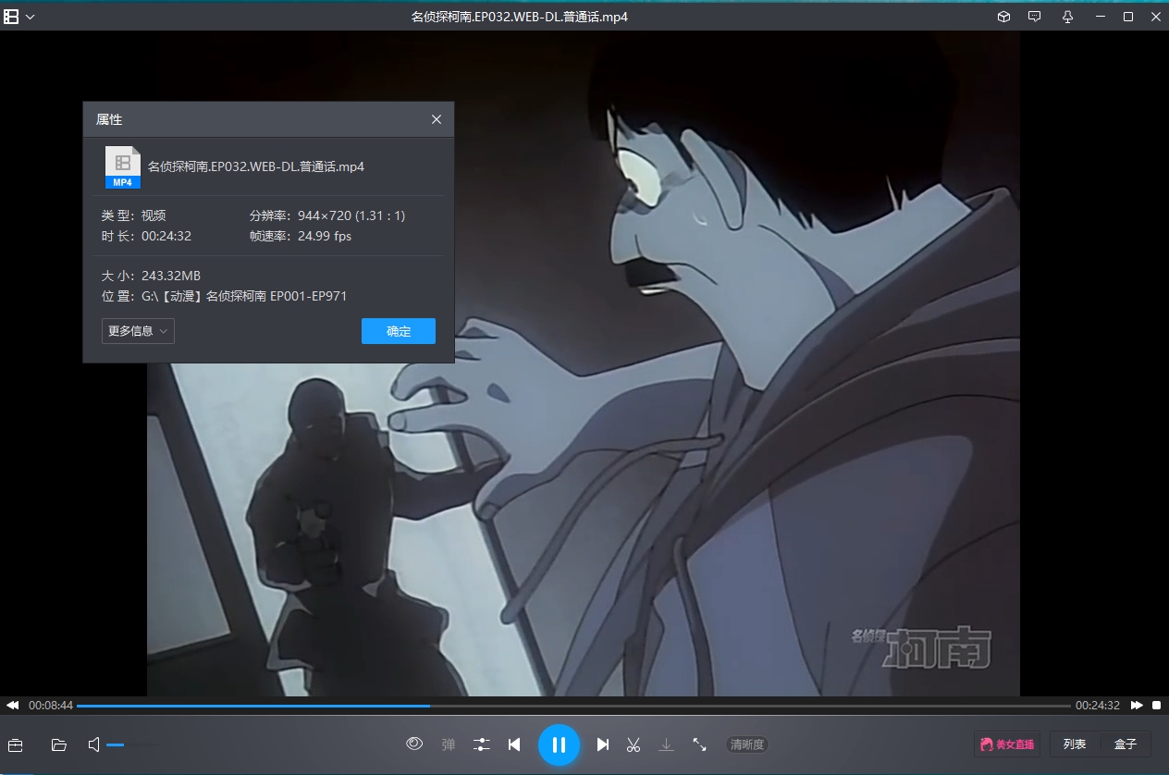1169x775 pixels.
Task: Enter fullscreen with the expand arrows icon
Action: 699,744
